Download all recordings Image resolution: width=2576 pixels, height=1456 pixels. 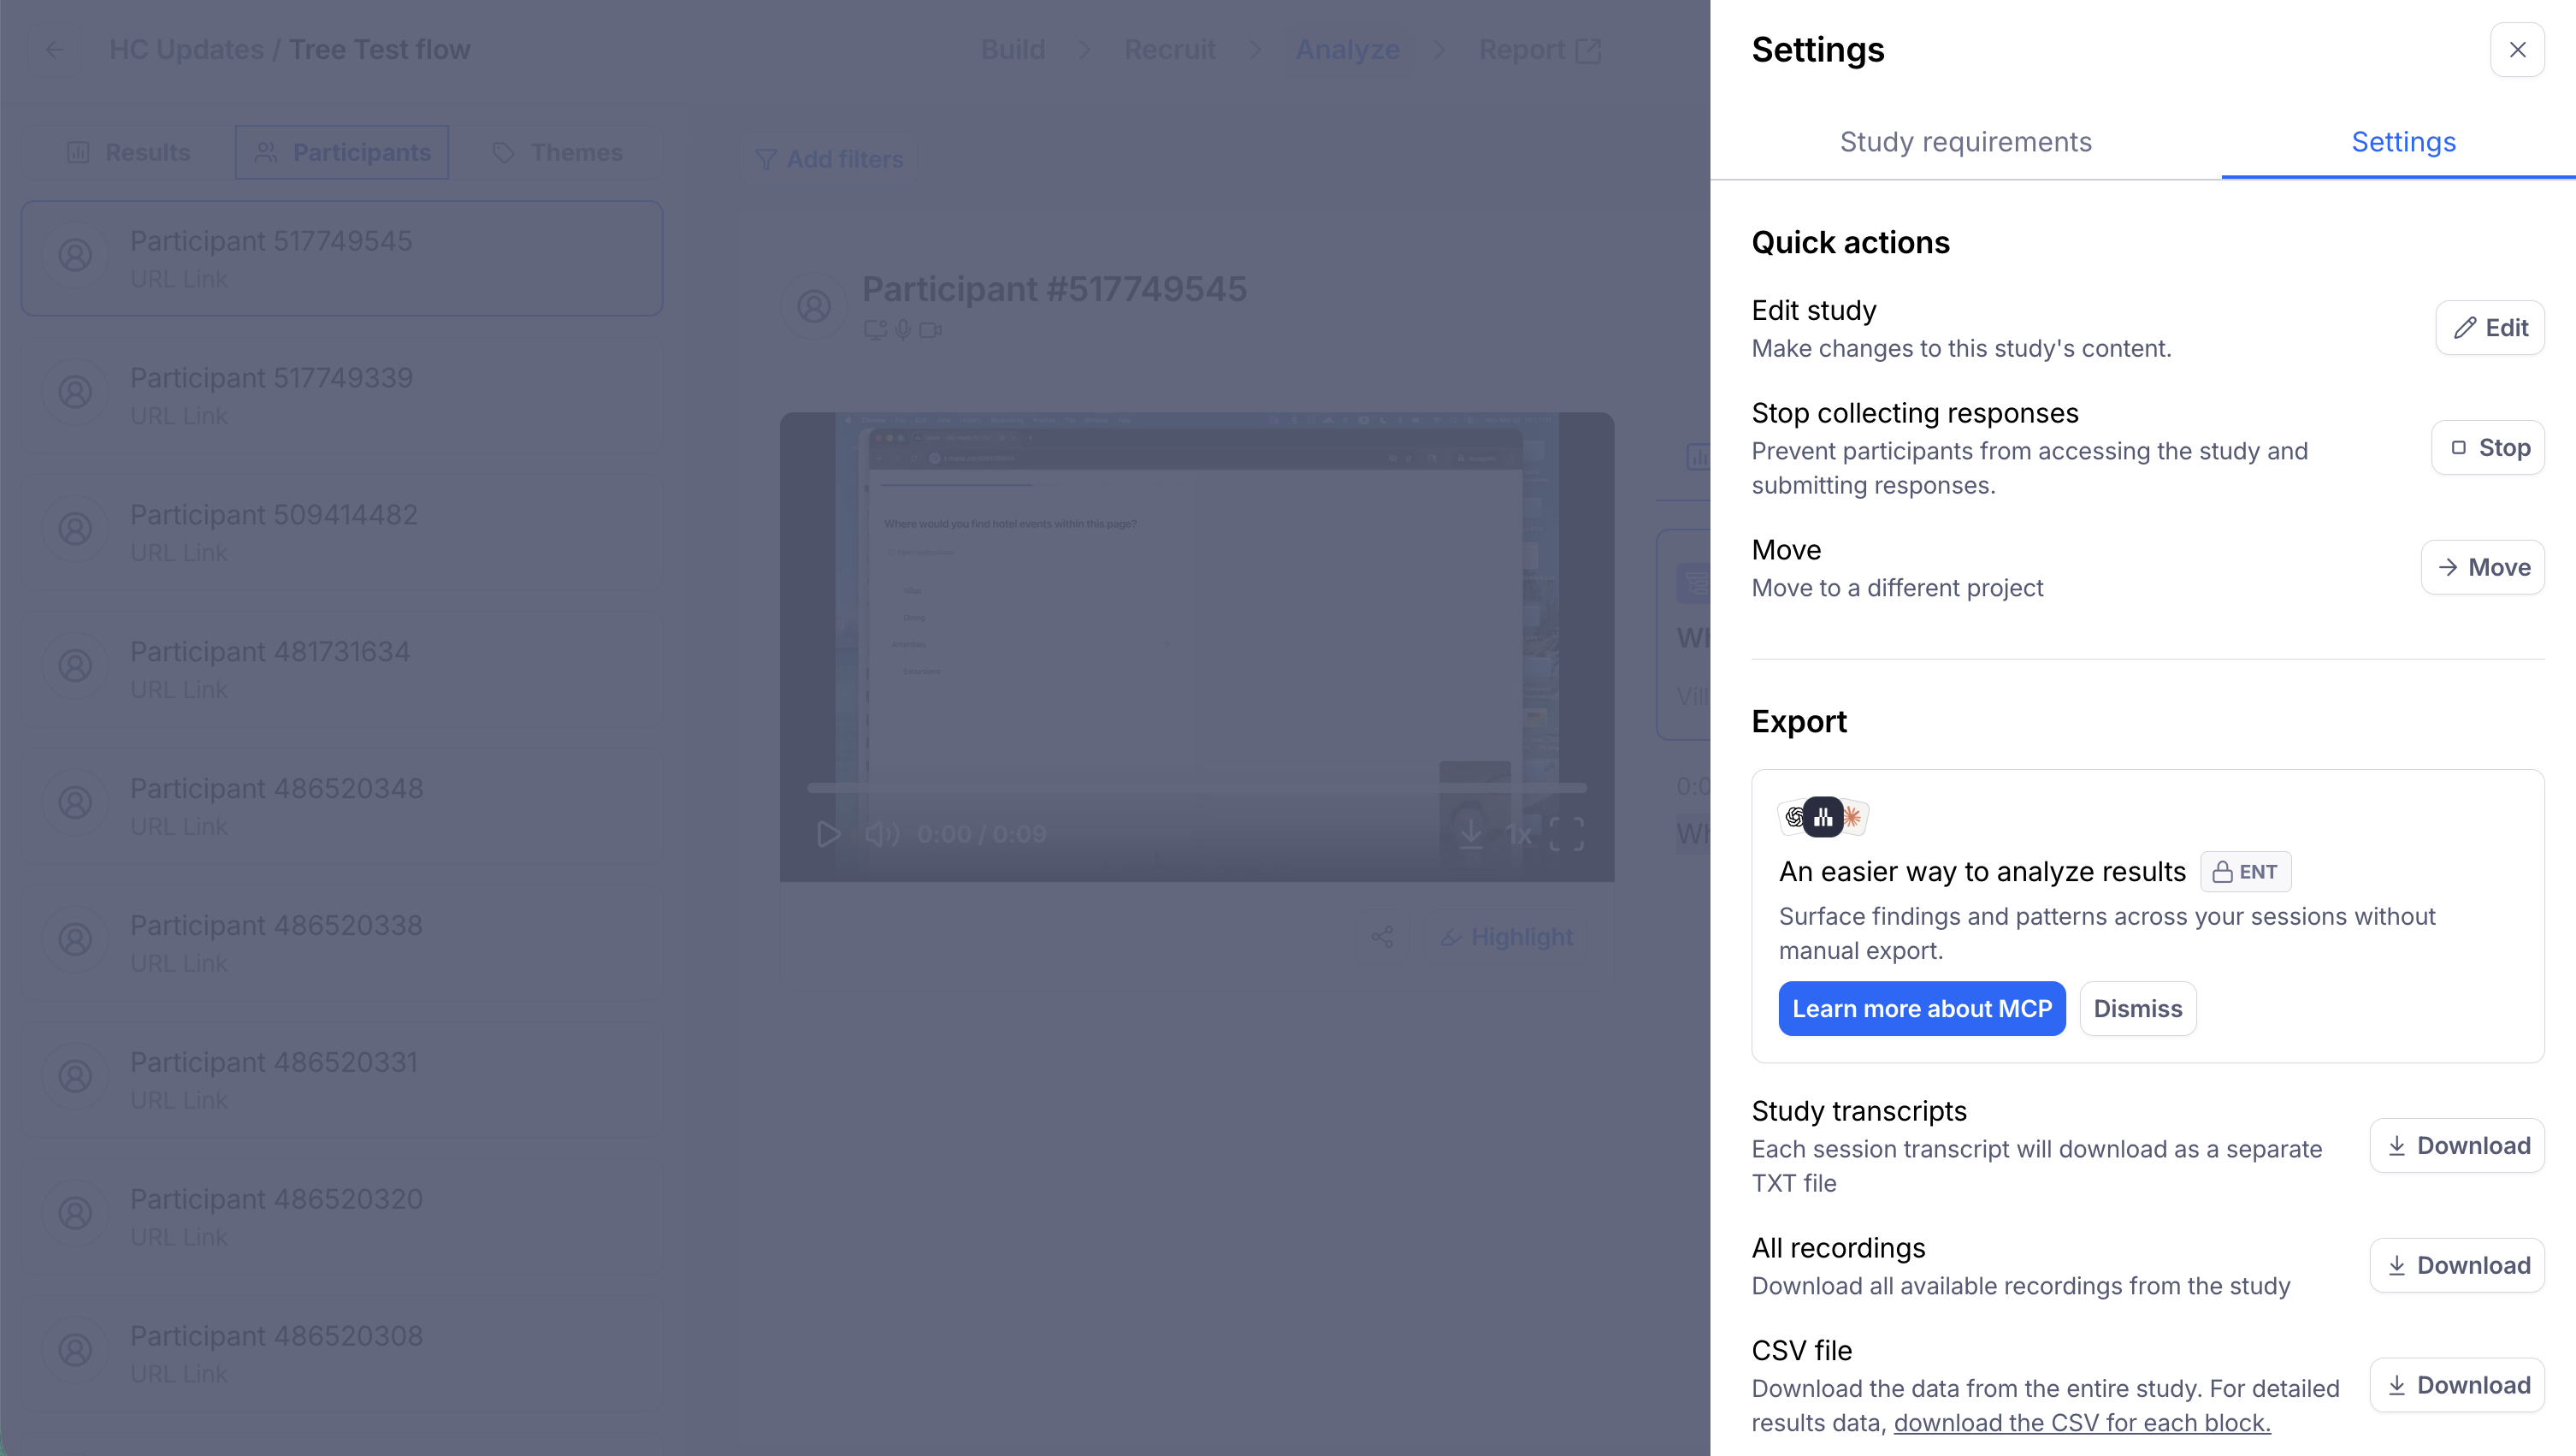pos(2457,1265)
